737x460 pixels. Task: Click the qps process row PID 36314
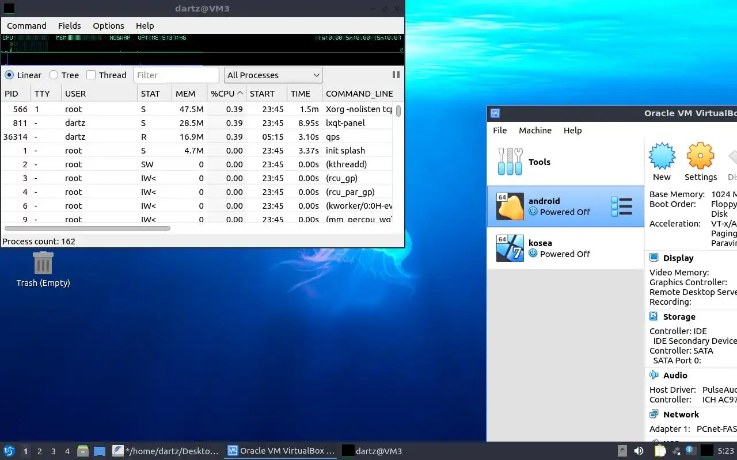(197, 136)
